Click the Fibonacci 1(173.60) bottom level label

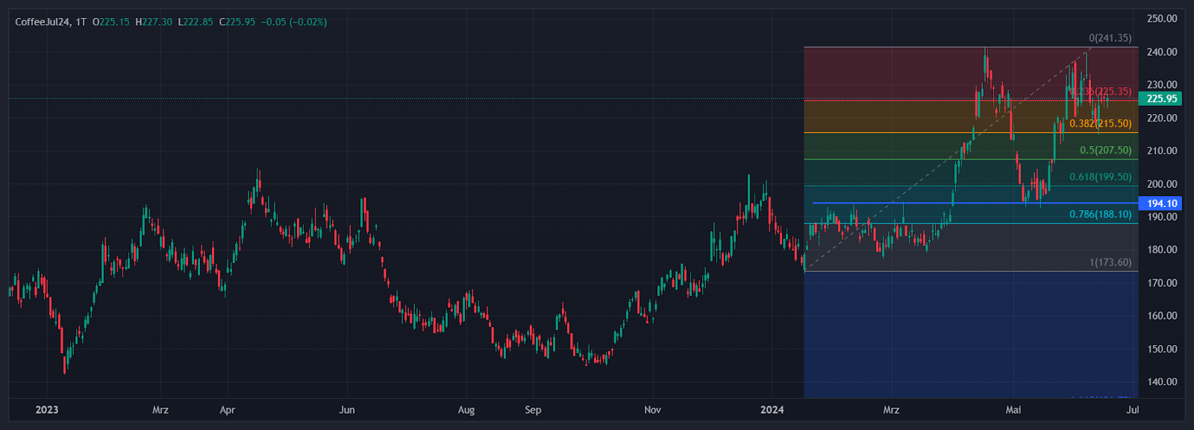1110,263
